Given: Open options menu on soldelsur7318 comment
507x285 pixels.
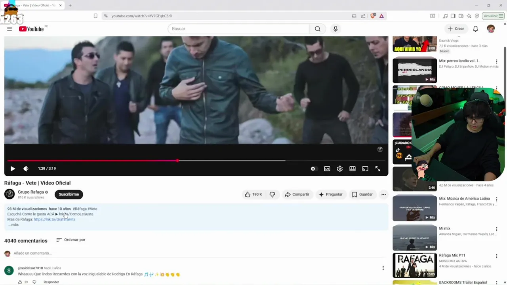Looking at the screenshot, I should (x=383, y=268).
